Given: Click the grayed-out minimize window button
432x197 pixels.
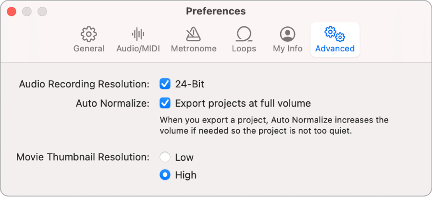Looking at the screenshot, I should pos(27,11).
